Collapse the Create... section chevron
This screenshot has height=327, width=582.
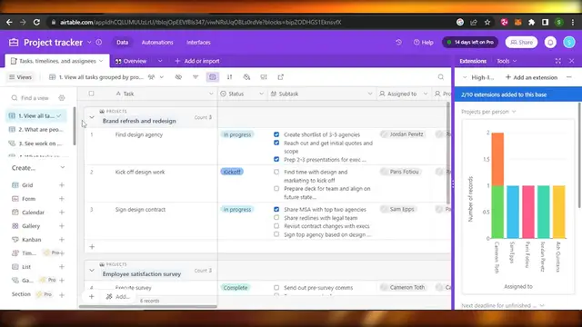point(63,167)
